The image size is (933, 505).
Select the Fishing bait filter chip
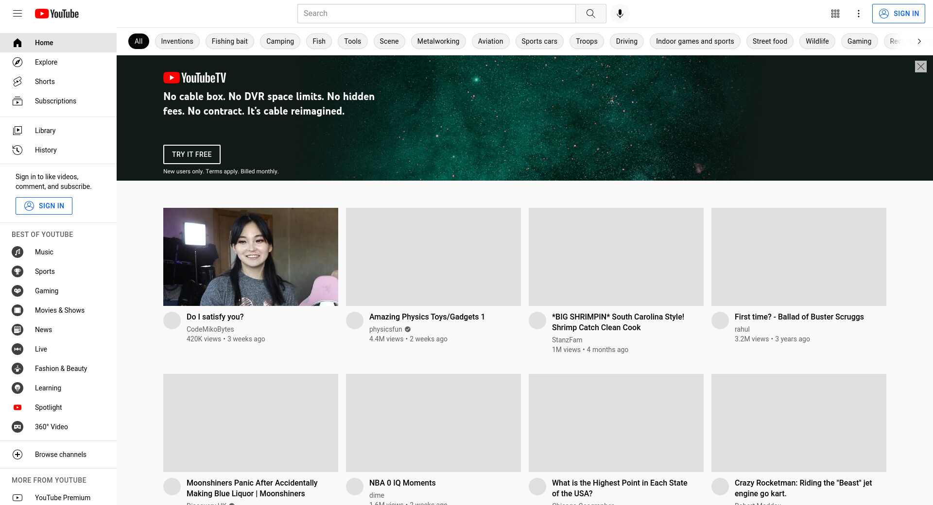pyautogui.click(x=230, y=41)
